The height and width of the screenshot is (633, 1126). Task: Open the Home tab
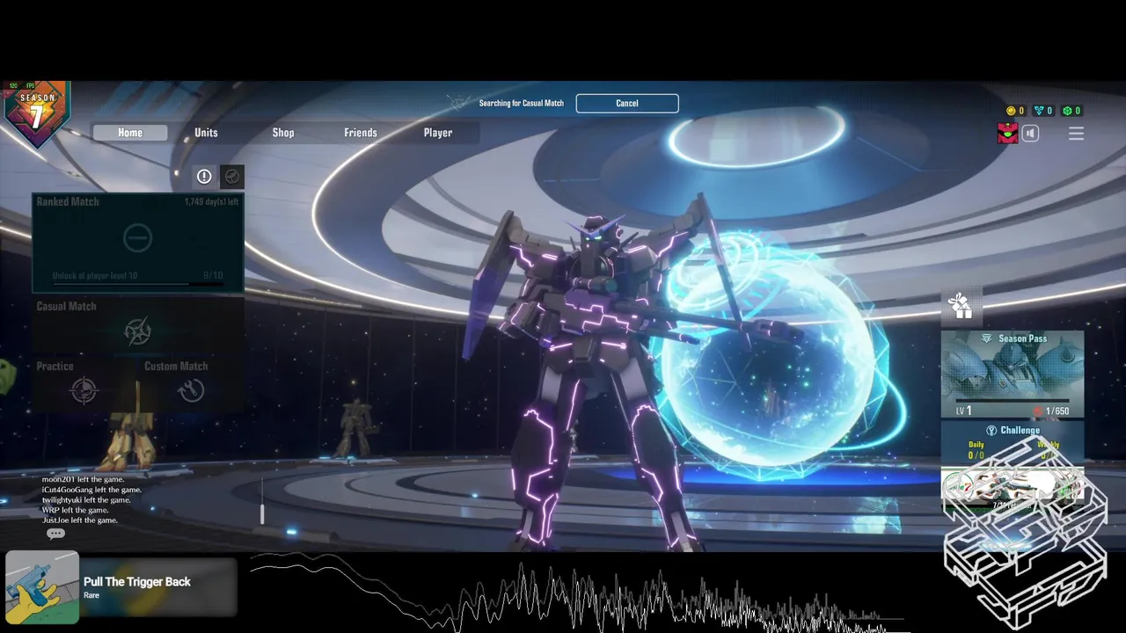[x=130, y=133]
